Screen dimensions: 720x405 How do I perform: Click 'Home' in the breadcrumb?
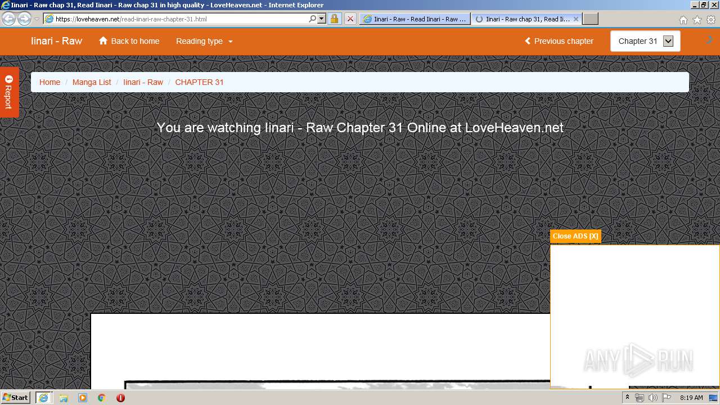coord(49,82)
